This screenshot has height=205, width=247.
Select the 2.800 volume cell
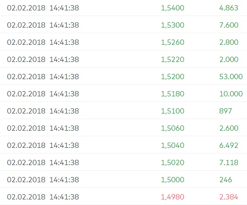click(229, 42)
